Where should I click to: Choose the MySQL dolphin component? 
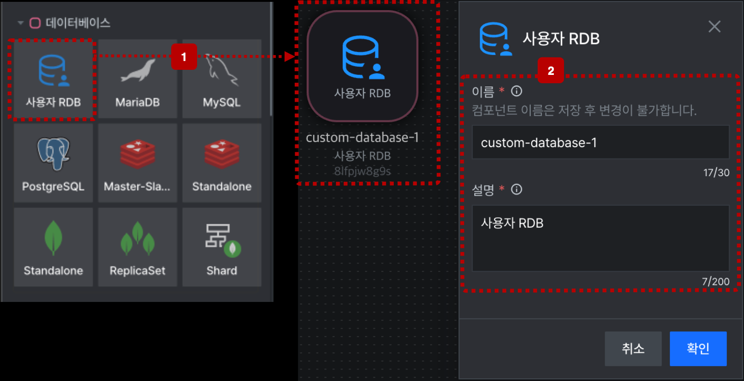coord(222,80)
